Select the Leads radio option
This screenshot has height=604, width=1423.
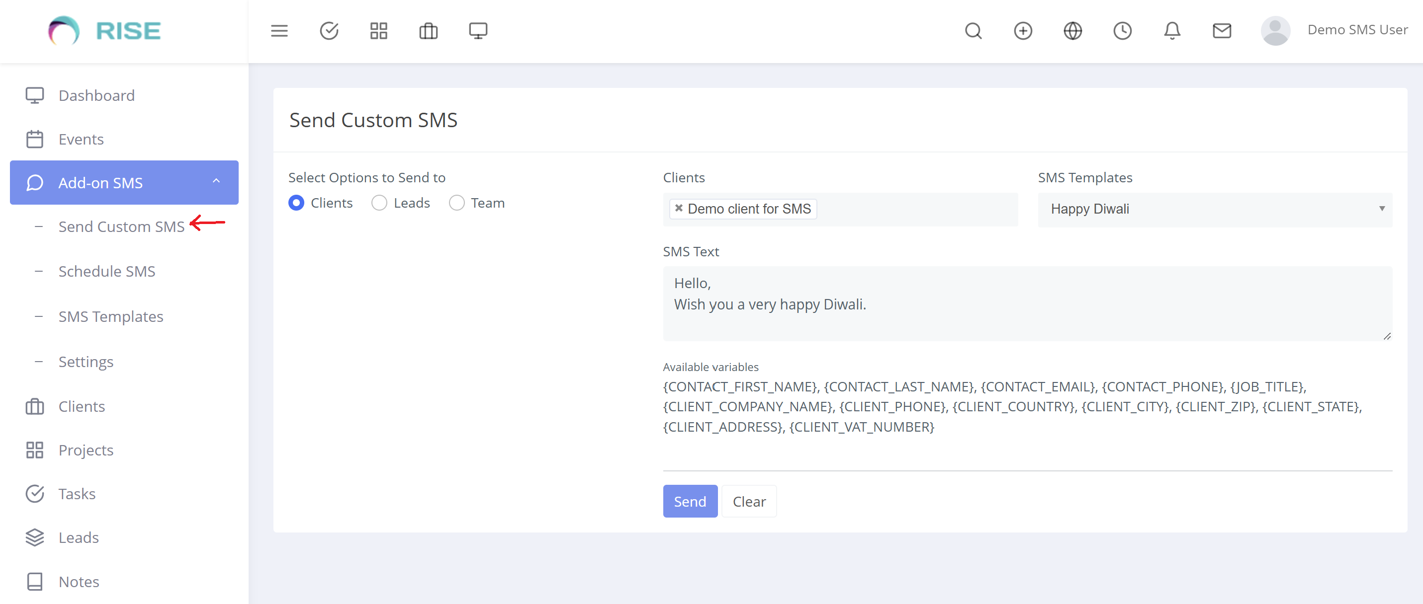tap(379, 203)
